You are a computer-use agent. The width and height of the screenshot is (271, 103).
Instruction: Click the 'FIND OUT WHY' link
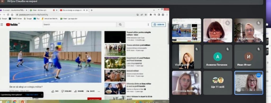pyautogui.click(x=32, y=95)
